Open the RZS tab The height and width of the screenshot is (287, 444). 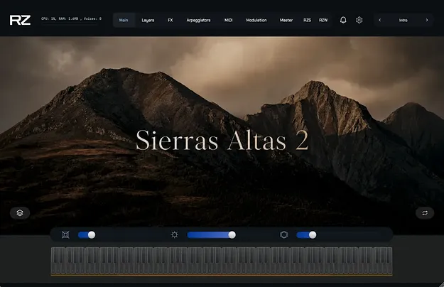click(307, 20)
